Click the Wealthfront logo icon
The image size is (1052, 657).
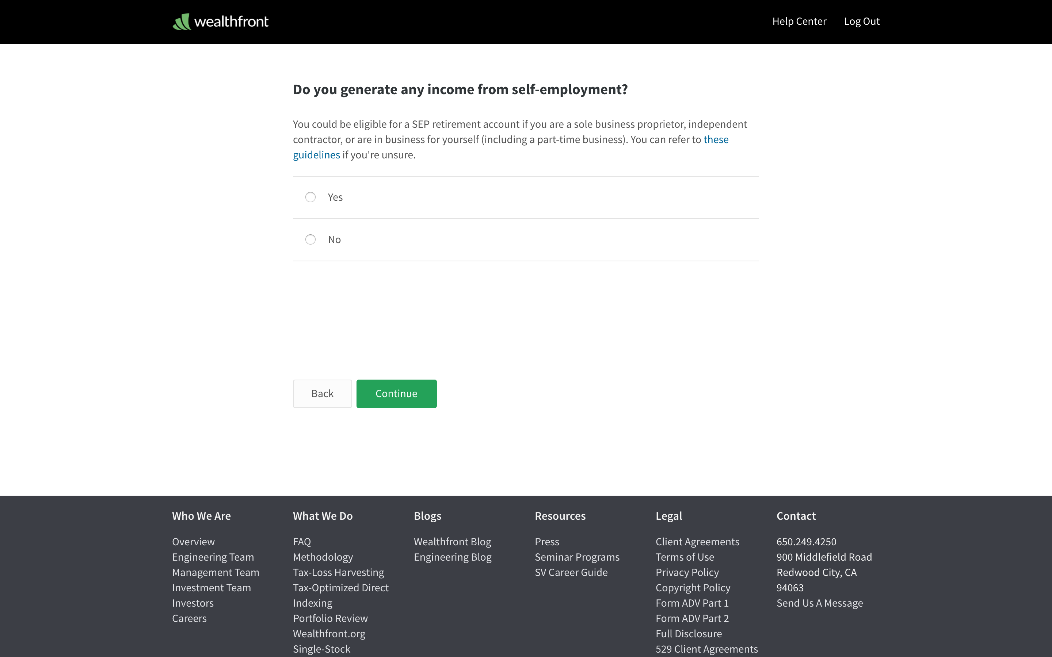click(182, 22)
